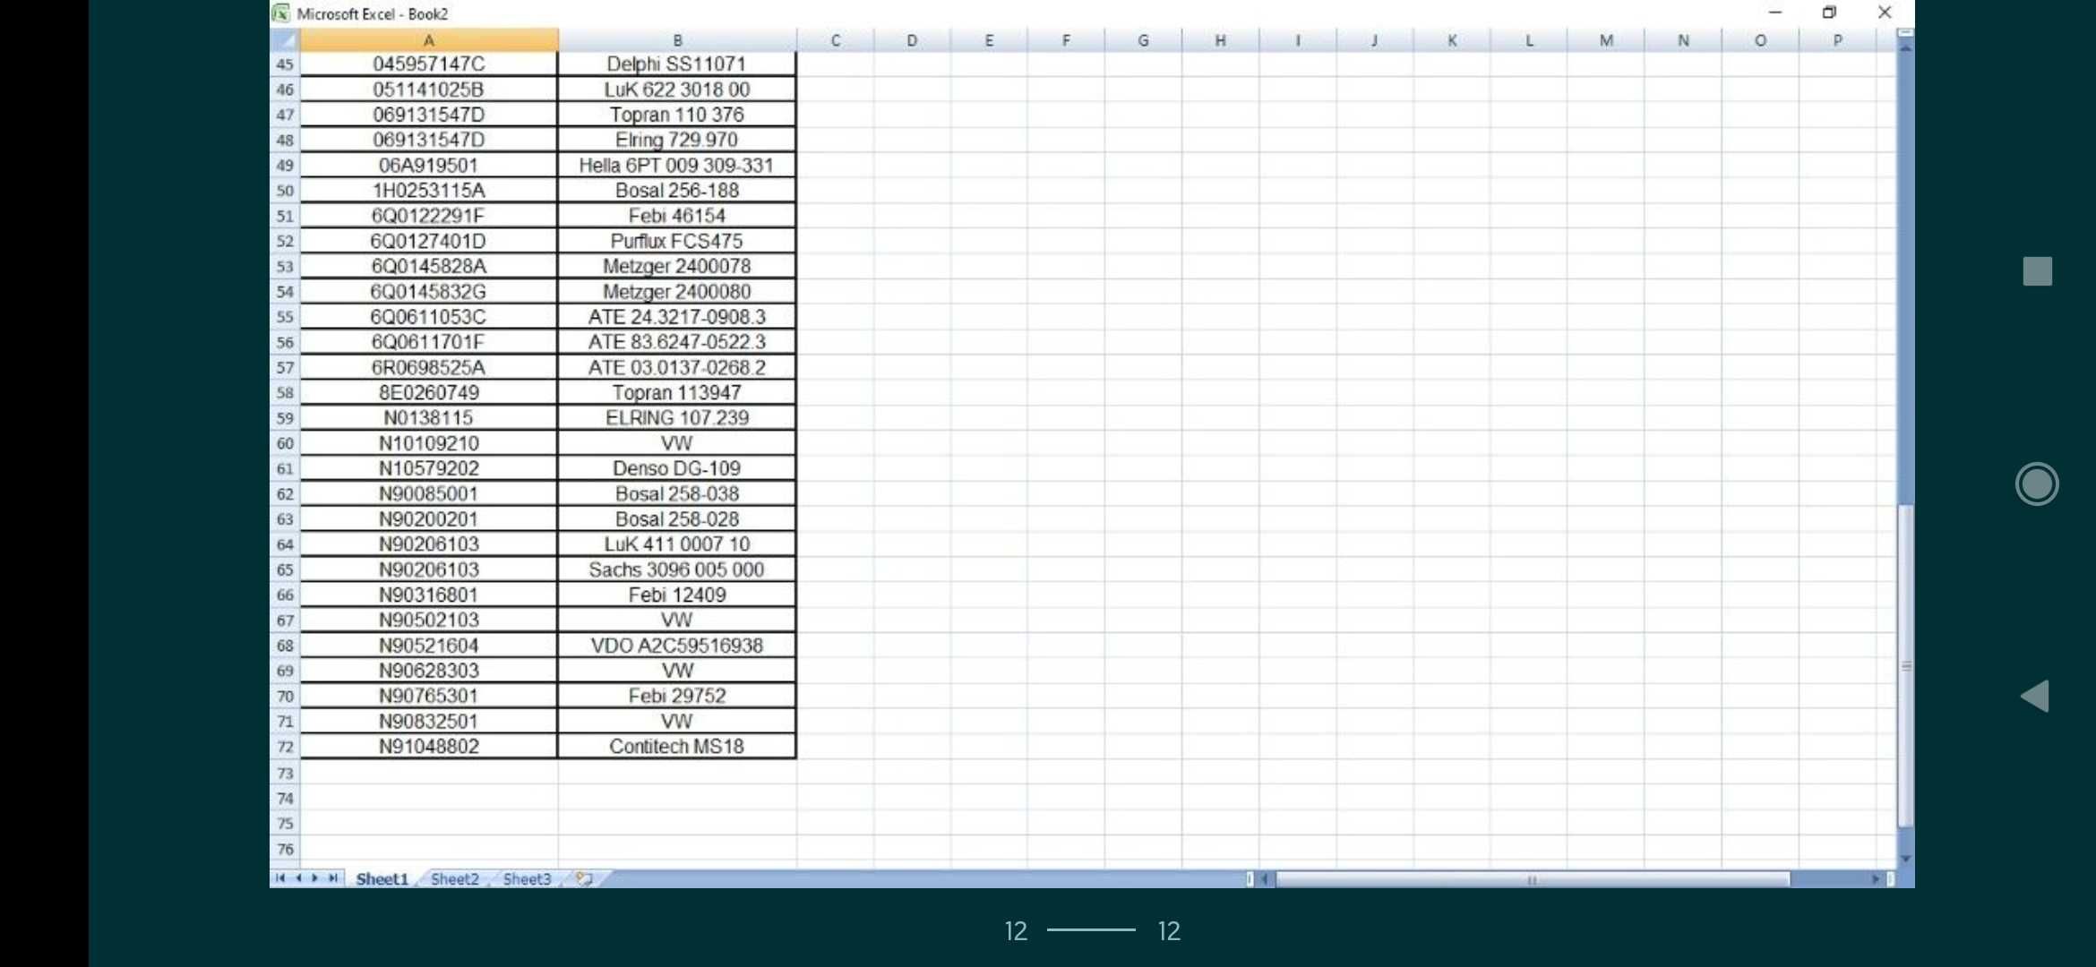Viewport: 2096px width, 967px height.
Task: Click the horizontal scrollbar thumb
Action: [1532, 879]
